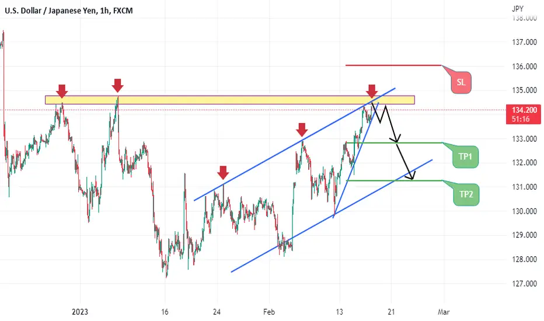Click the rightmost red arrow at resistance zone

coord(372,91)
